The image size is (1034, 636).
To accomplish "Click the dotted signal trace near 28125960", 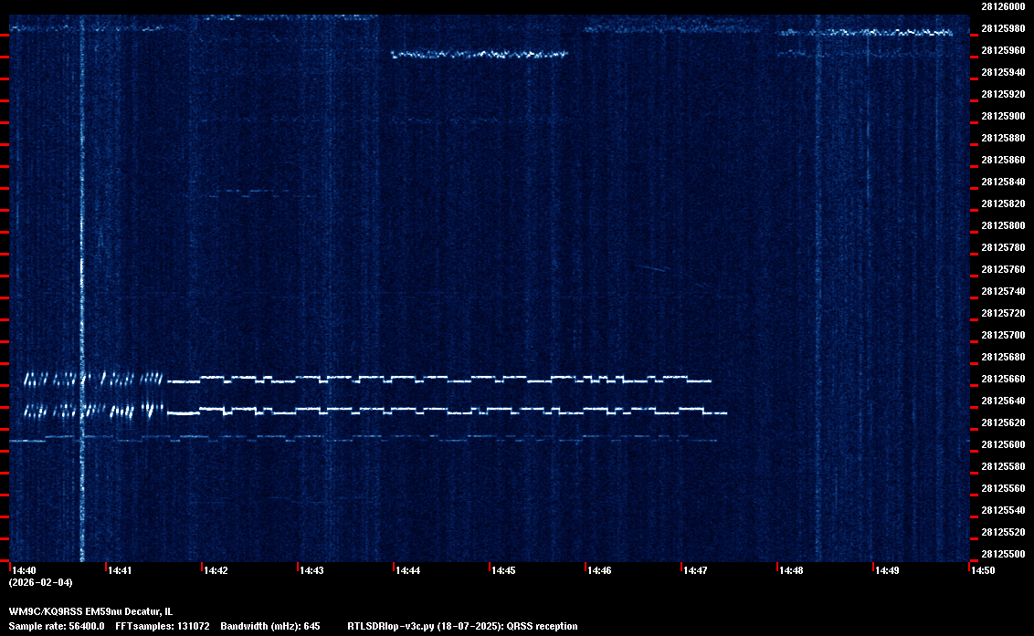I will tap(480, 54).
